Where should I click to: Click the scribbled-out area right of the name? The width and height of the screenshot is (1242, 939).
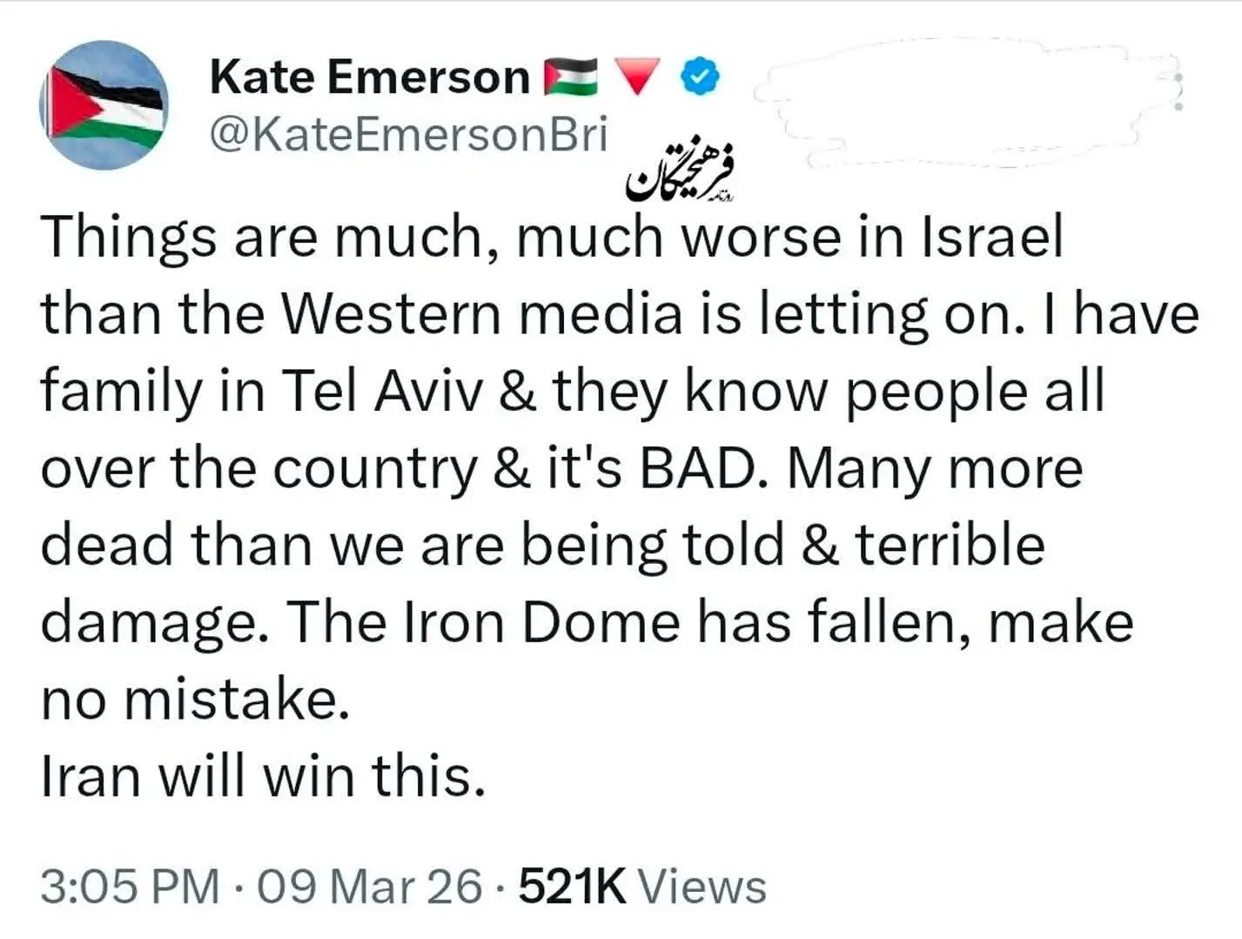[x=957, y=104]
